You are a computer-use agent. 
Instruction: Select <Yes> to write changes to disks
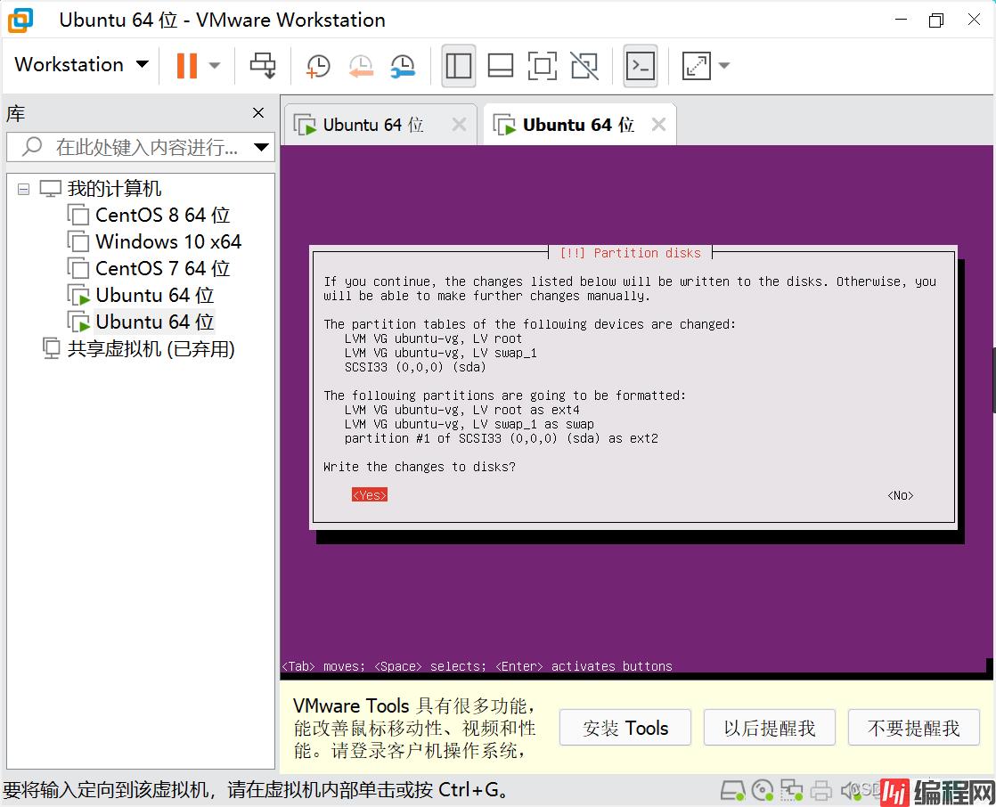click(369, 495)
